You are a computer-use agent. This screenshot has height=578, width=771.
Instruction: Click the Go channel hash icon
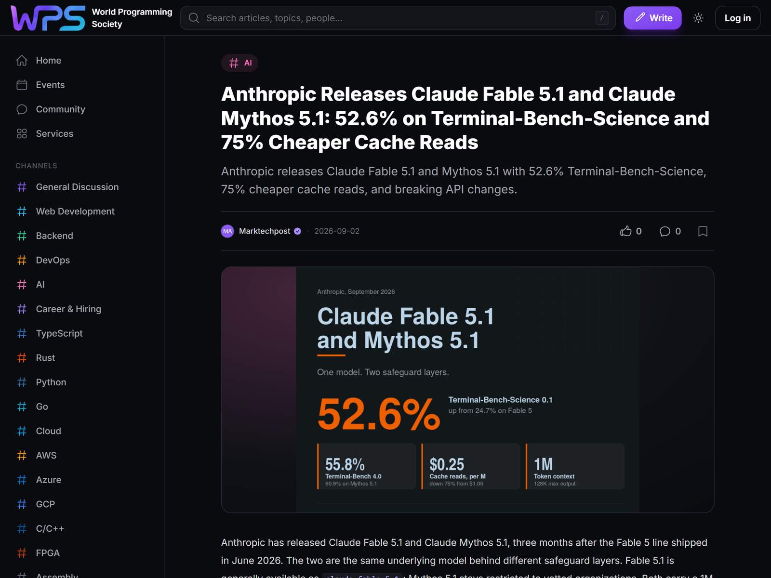click(x=22, y=407)
